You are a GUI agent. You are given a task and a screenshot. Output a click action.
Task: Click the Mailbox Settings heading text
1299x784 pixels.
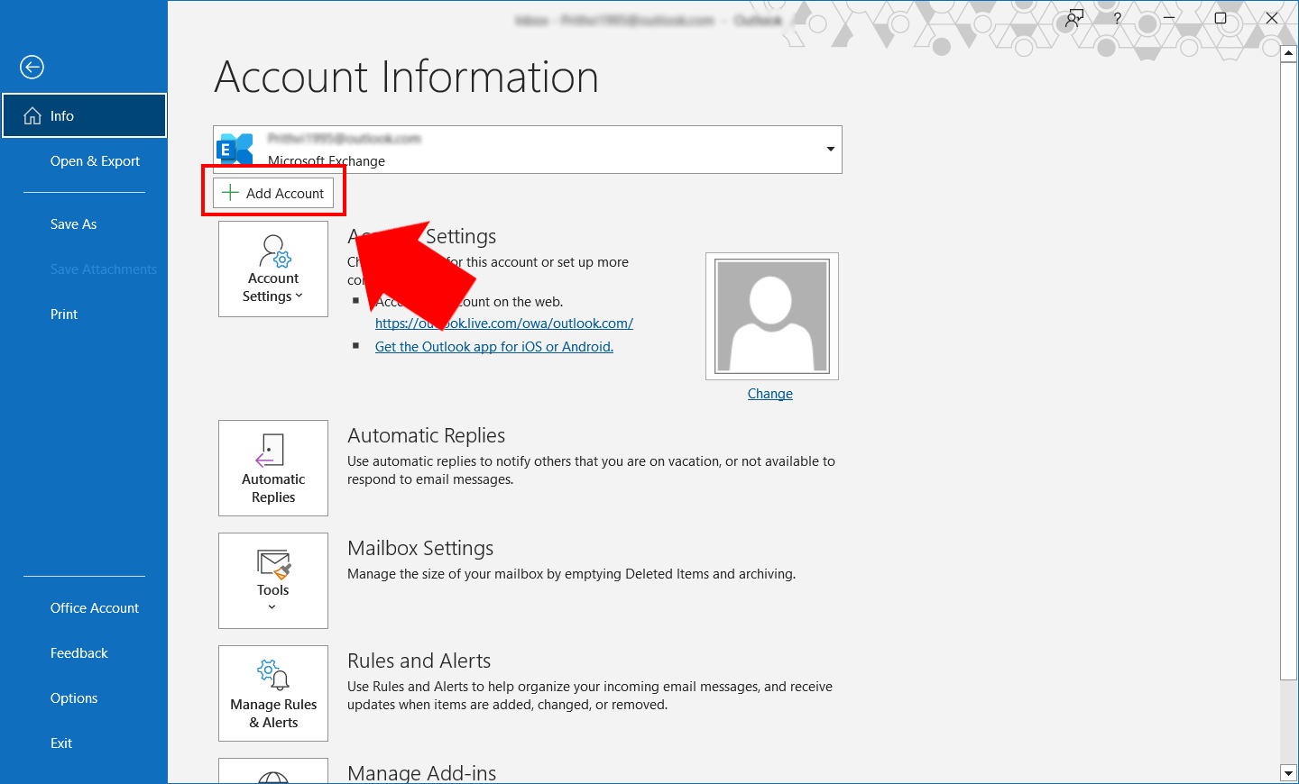[x=420, y=548]
